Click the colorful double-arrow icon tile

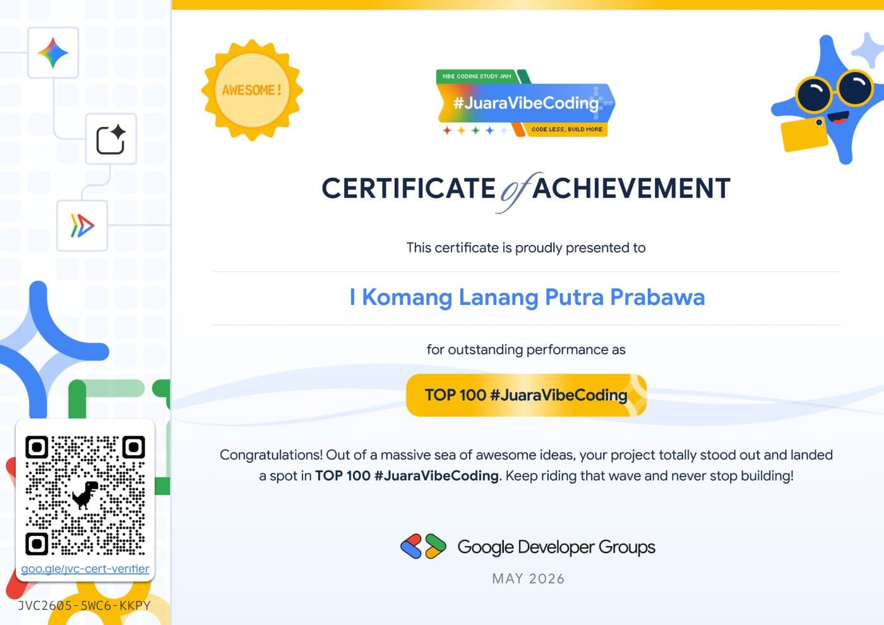coord(82,225)
